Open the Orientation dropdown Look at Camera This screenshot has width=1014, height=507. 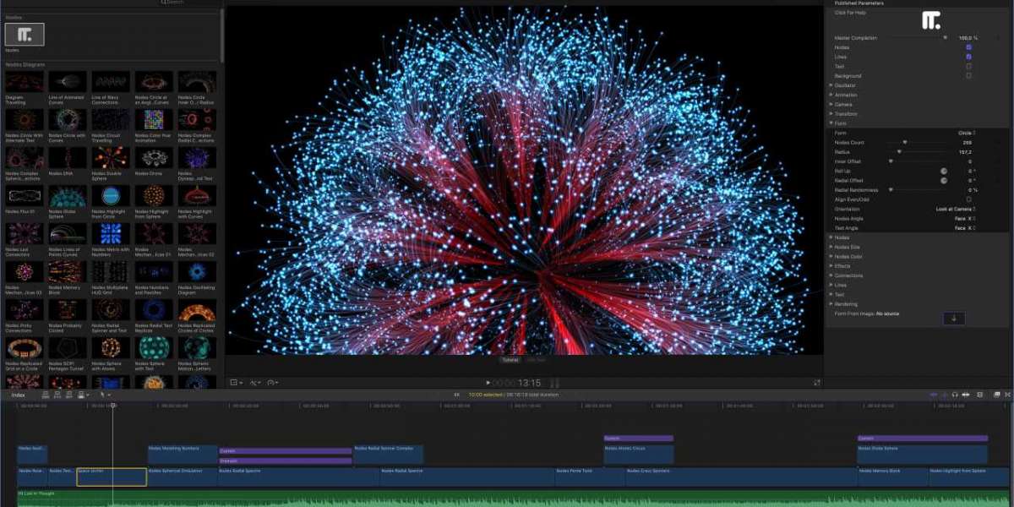pyautogui.click(x=956, y=209)
